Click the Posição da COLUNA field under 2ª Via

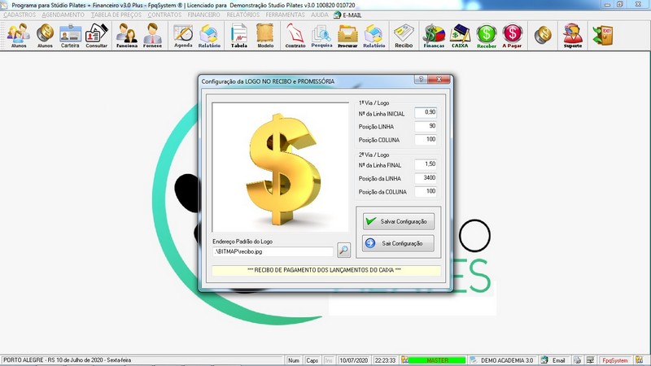click(426, 191)
